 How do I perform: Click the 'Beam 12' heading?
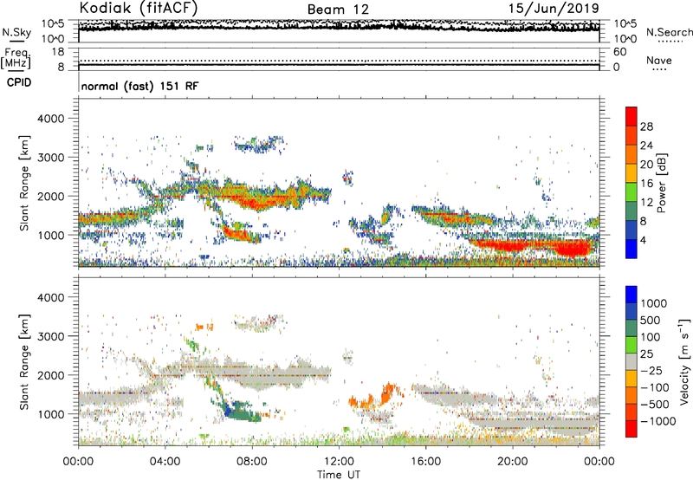pyautogui.click(x=338, y=10)
